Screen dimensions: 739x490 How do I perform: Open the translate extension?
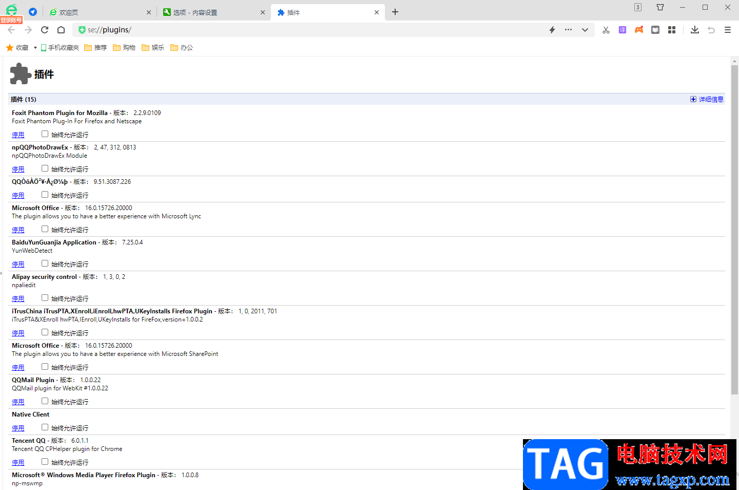click(623, 30)
